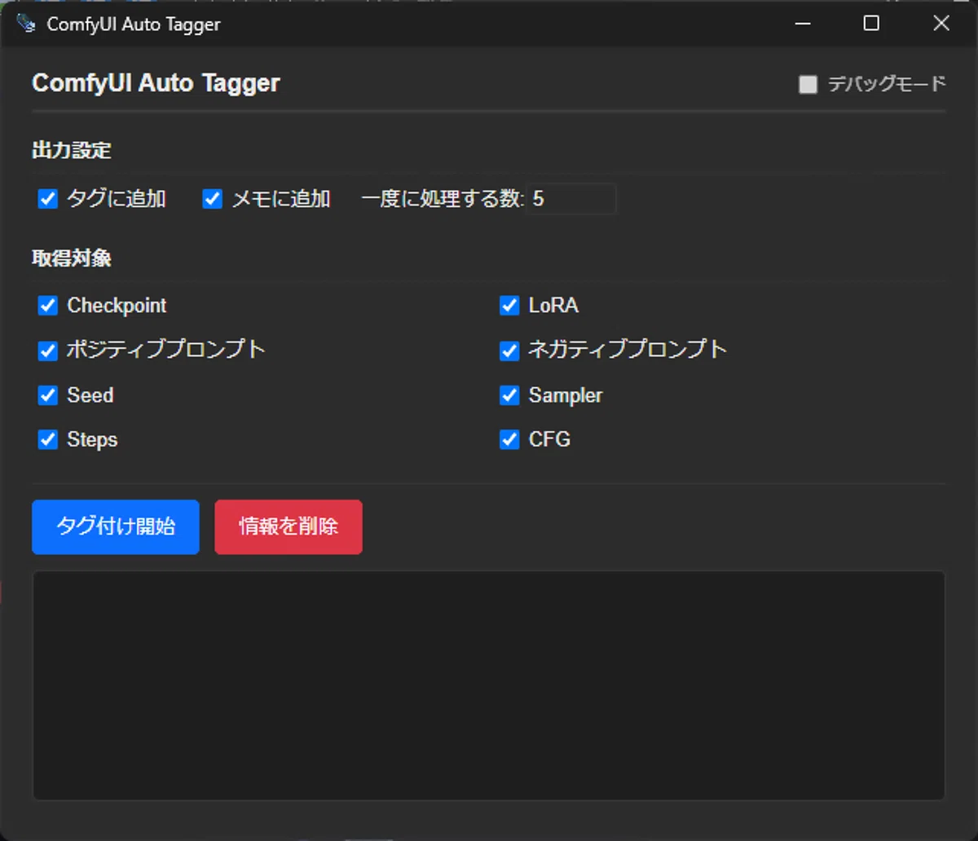Minimize the ComfyUI Auto Tagger window
The image size is (978, 841).
point(803,24)
